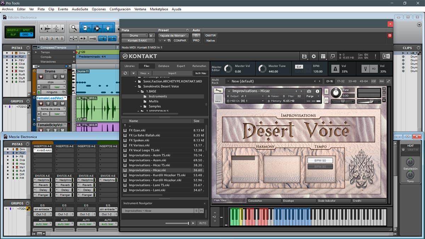Switch to Kontakt Database tab
The width and height of the screenshot is (425, 239).
click(164, 66)
